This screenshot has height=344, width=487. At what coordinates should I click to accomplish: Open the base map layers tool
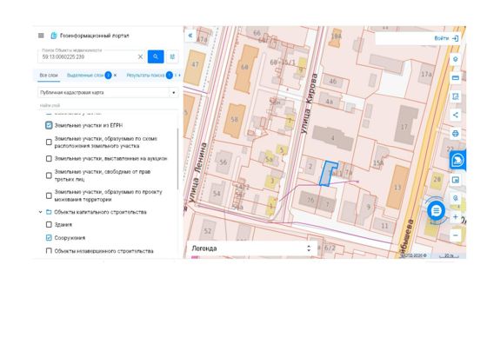point(456,59)
